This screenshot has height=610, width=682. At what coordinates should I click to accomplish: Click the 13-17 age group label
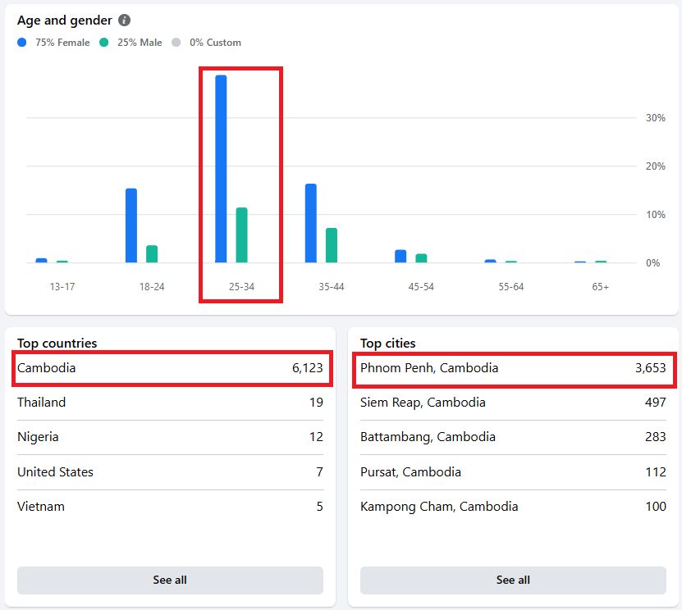click(x=62, y=287)
